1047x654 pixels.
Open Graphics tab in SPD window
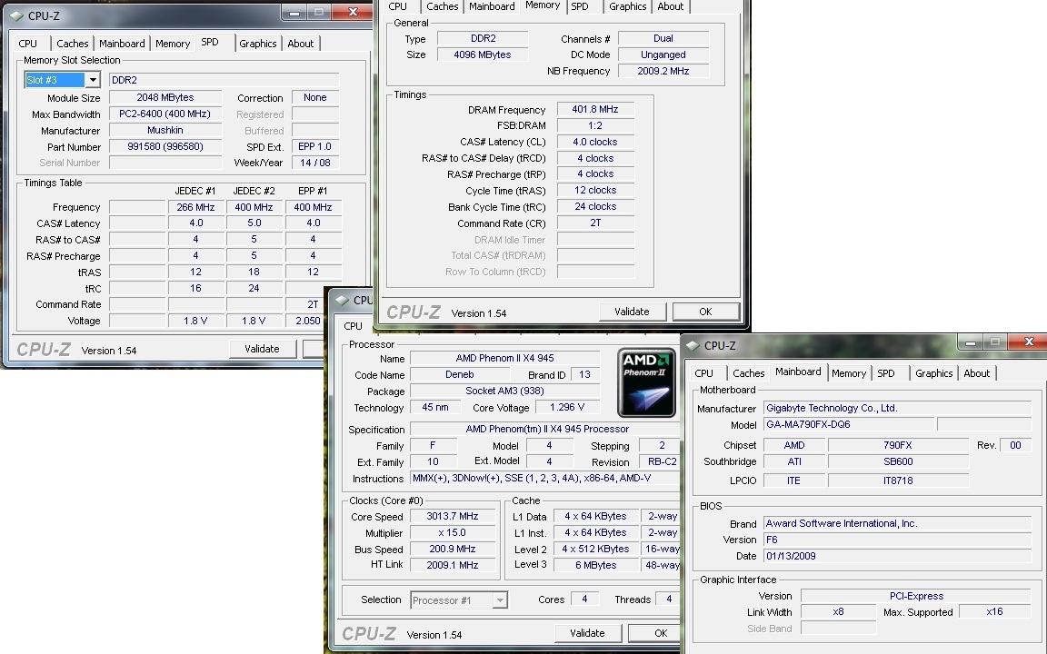click(x=258, y=44)
